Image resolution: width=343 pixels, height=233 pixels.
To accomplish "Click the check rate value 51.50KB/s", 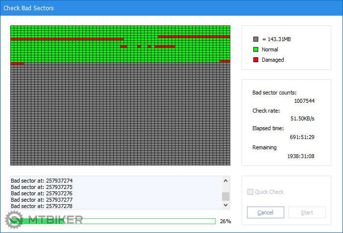I will 301,119.
